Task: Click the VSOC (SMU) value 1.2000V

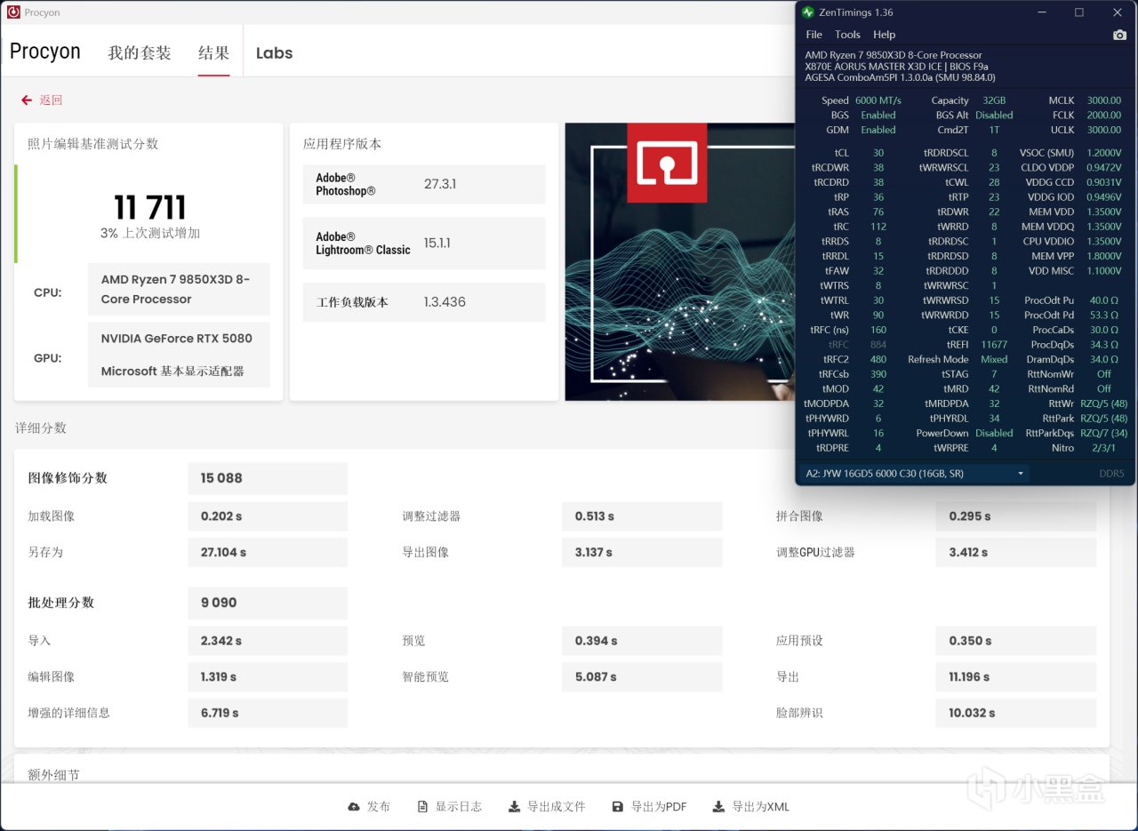Action: point(1103,153)
